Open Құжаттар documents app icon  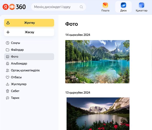pos(141,5)
